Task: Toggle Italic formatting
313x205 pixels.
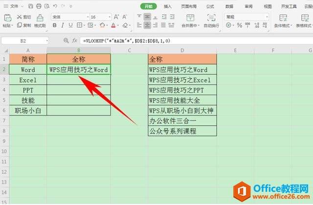Action: tap(63, 25)
